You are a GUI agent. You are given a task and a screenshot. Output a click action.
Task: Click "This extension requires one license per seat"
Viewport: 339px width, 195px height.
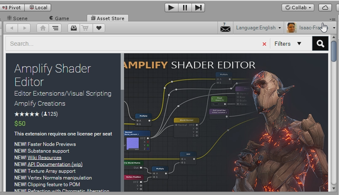(x=63, y=134)
